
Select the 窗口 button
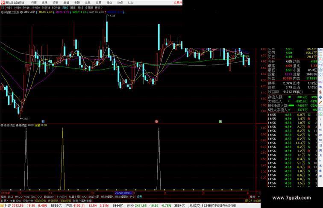click(x=10, y=197)
